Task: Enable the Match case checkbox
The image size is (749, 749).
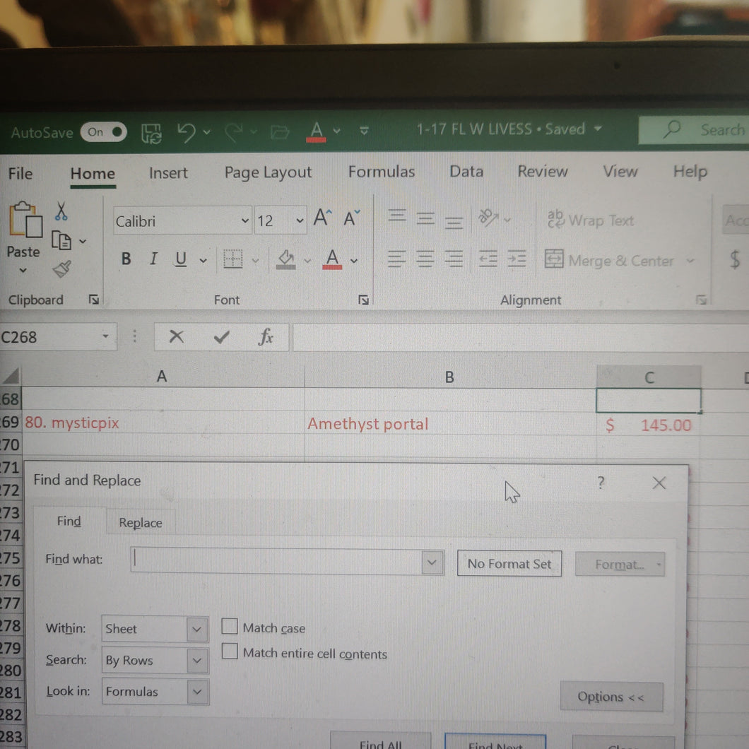Action: click(230, 626)
